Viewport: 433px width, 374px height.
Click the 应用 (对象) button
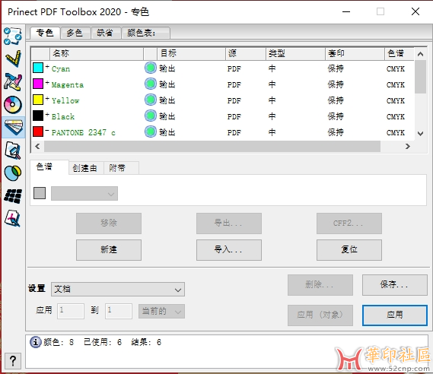pyautogui.click(x=320, y=315)
